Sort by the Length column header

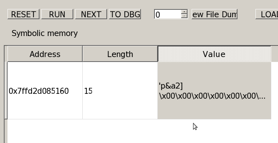(120, 54)
